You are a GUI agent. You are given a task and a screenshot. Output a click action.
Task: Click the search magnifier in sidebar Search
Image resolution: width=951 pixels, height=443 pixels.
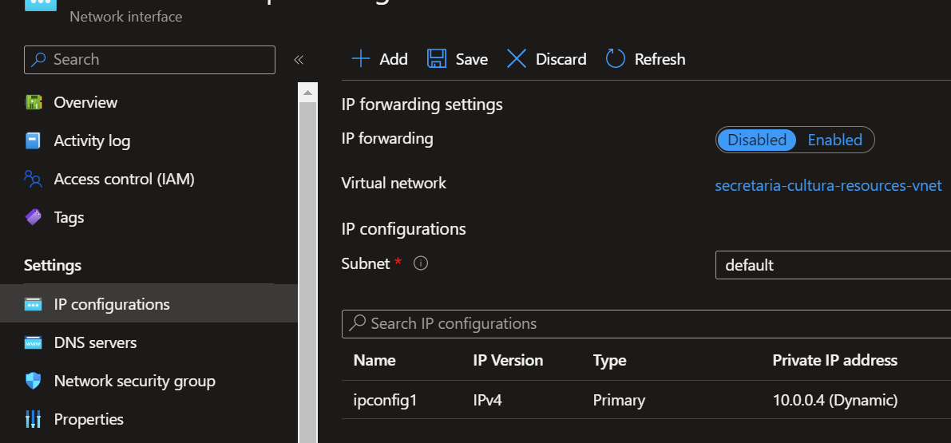(39, 59)
